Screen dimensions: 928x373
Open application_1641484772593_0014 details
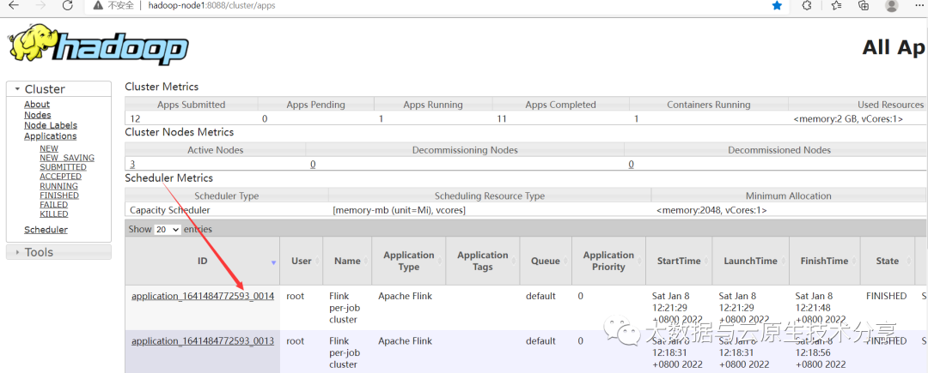click(203, 296)
